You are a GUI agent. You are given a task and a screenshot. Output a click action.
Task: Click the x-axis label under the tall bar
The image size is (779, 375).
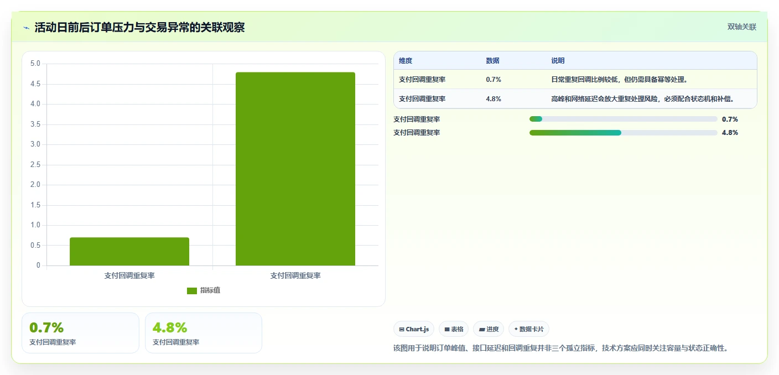coord(295,275)
